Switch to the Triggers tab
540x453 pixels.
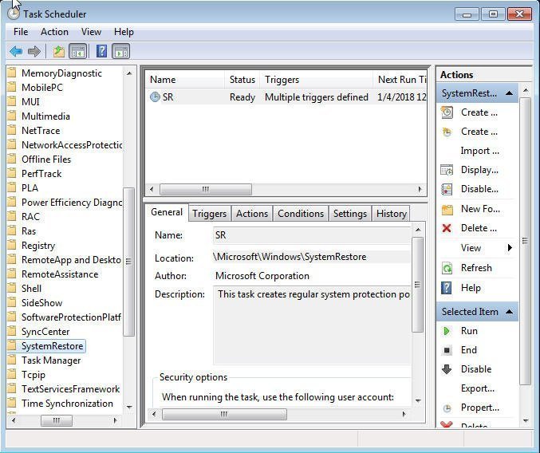click(209, 214)
